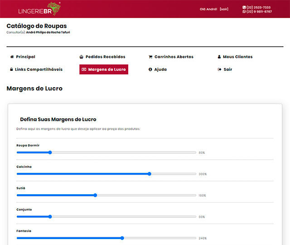This screenshot has height=245, width=290.
Task: Open the Carrinhos Abertos page
Action: click(174, 57)
